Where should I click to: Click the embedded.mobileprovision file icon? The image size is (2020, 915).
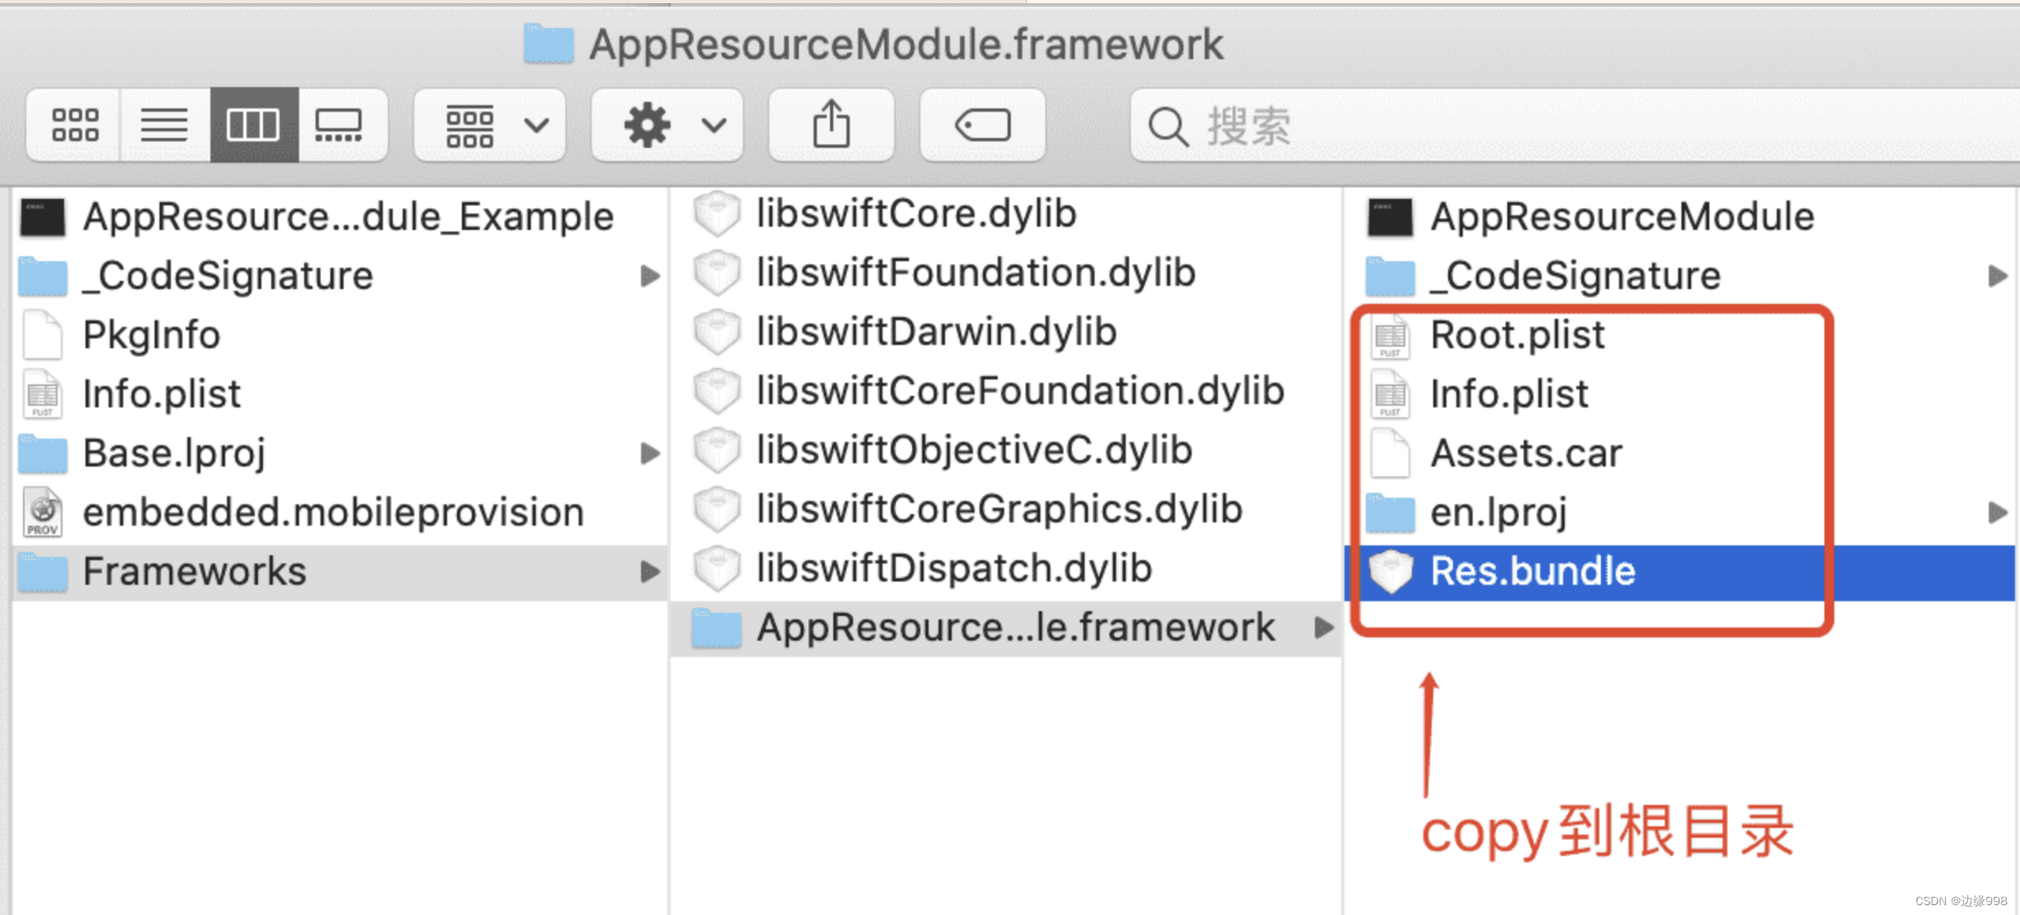click(x=43, y=513)
